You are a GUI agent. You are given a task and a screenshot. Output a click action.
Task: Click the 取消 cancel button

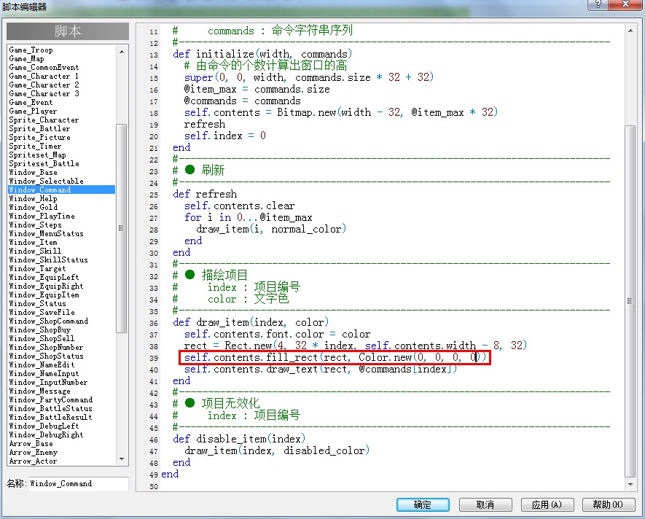pyautogui.click(x=485, y=504)
